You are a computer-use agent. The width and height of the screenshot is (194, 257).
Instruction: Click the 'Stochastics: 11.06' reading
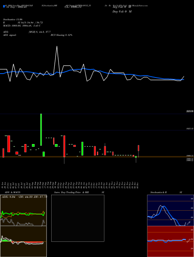pyautogui.click(x=12, y=19)
